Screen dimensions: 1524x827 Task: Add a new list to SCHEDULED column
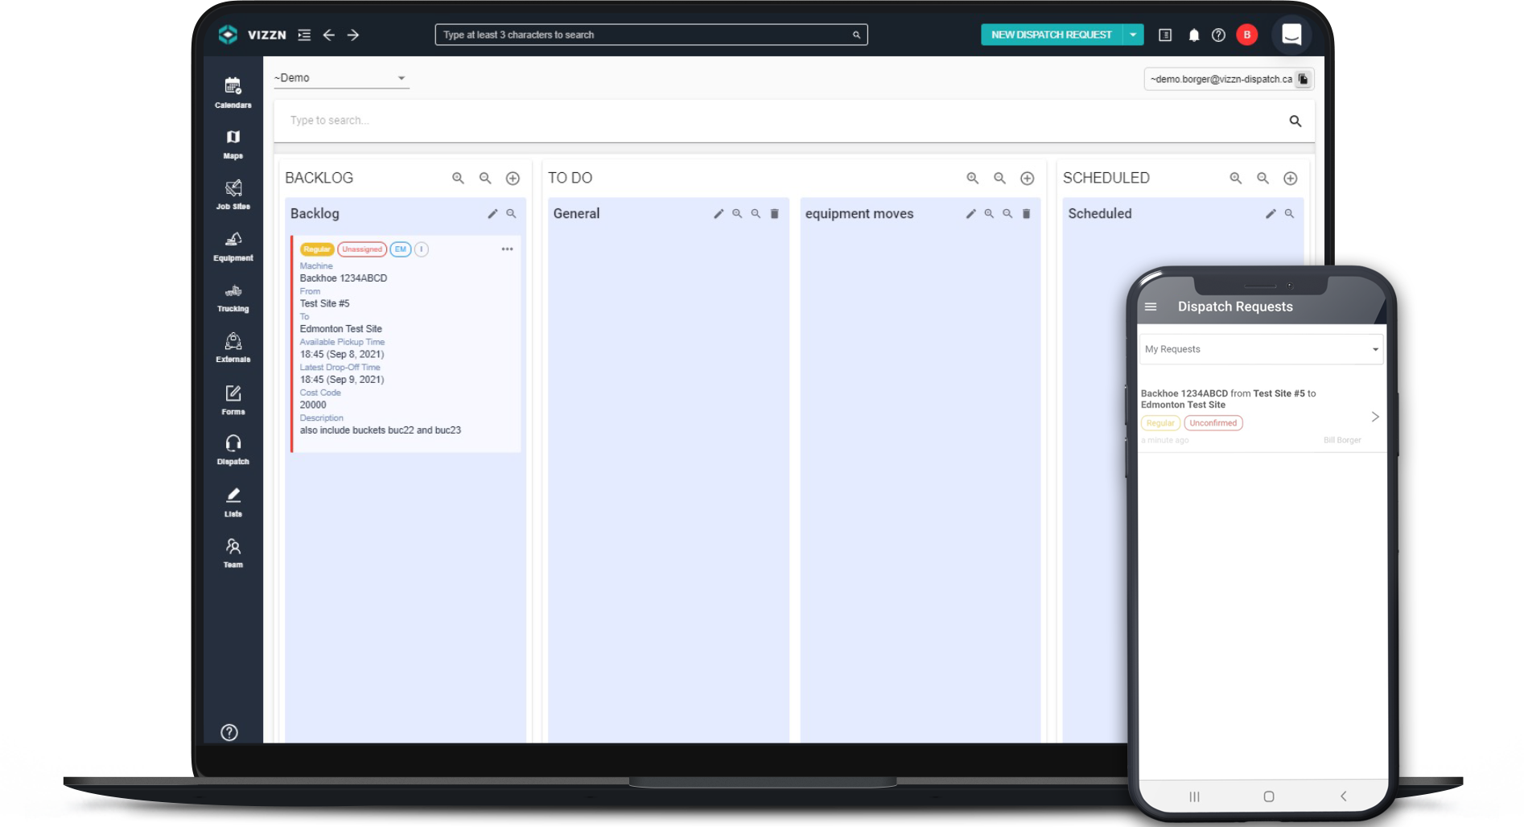(1290, 179)
